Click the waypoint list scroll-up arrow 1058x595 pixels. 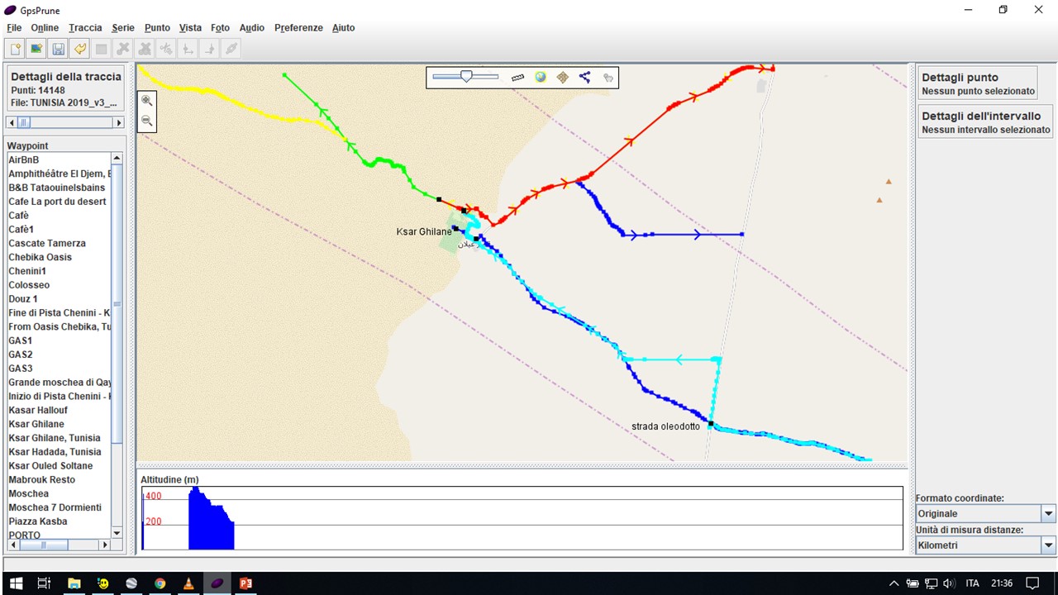(117, 158)
